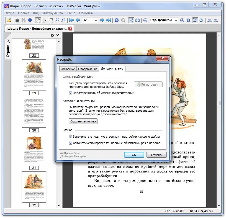
Task: Click thumbnails panel scroll up arrow
Action: coord(59,41)
